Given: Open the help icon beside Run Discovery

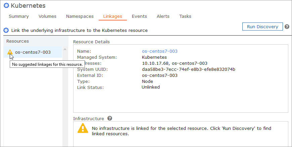Looking at the screenshot, I should tap(287, 27).
